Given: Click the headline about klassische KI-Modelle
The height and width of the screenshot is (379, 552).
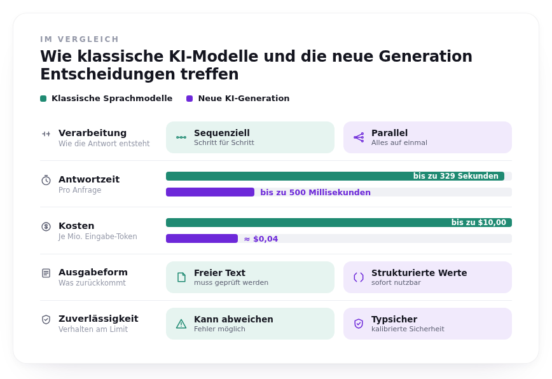Looking at the screenshot, I should (x=256, y=65).
